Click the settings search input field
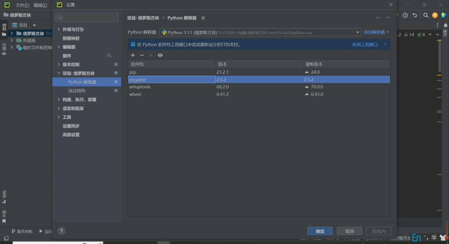 (x=87, y=18)
